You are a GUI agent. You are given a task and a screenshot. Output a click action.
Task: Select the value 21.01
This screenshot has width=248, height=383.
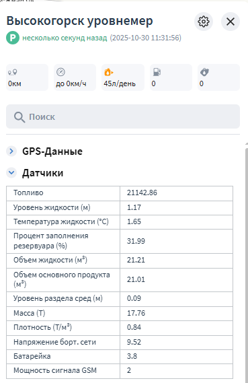pos(136,279)
